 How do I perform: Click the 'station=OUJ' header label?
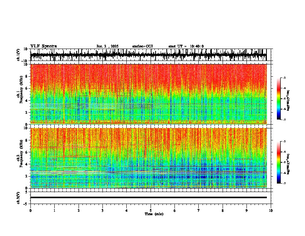142,46
